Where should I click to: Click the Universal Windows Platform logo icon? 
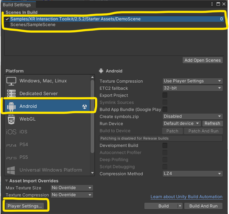click(x=11, y=170)
